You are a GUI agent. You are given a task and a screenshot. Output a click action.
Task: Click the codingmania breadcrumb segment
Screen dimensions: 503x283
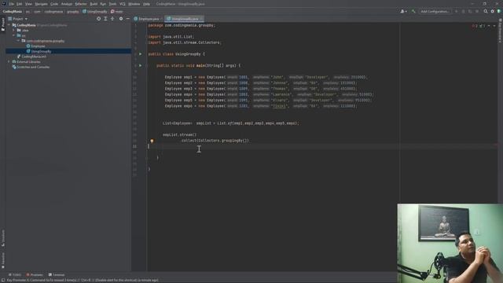click(x=53, y=11)
